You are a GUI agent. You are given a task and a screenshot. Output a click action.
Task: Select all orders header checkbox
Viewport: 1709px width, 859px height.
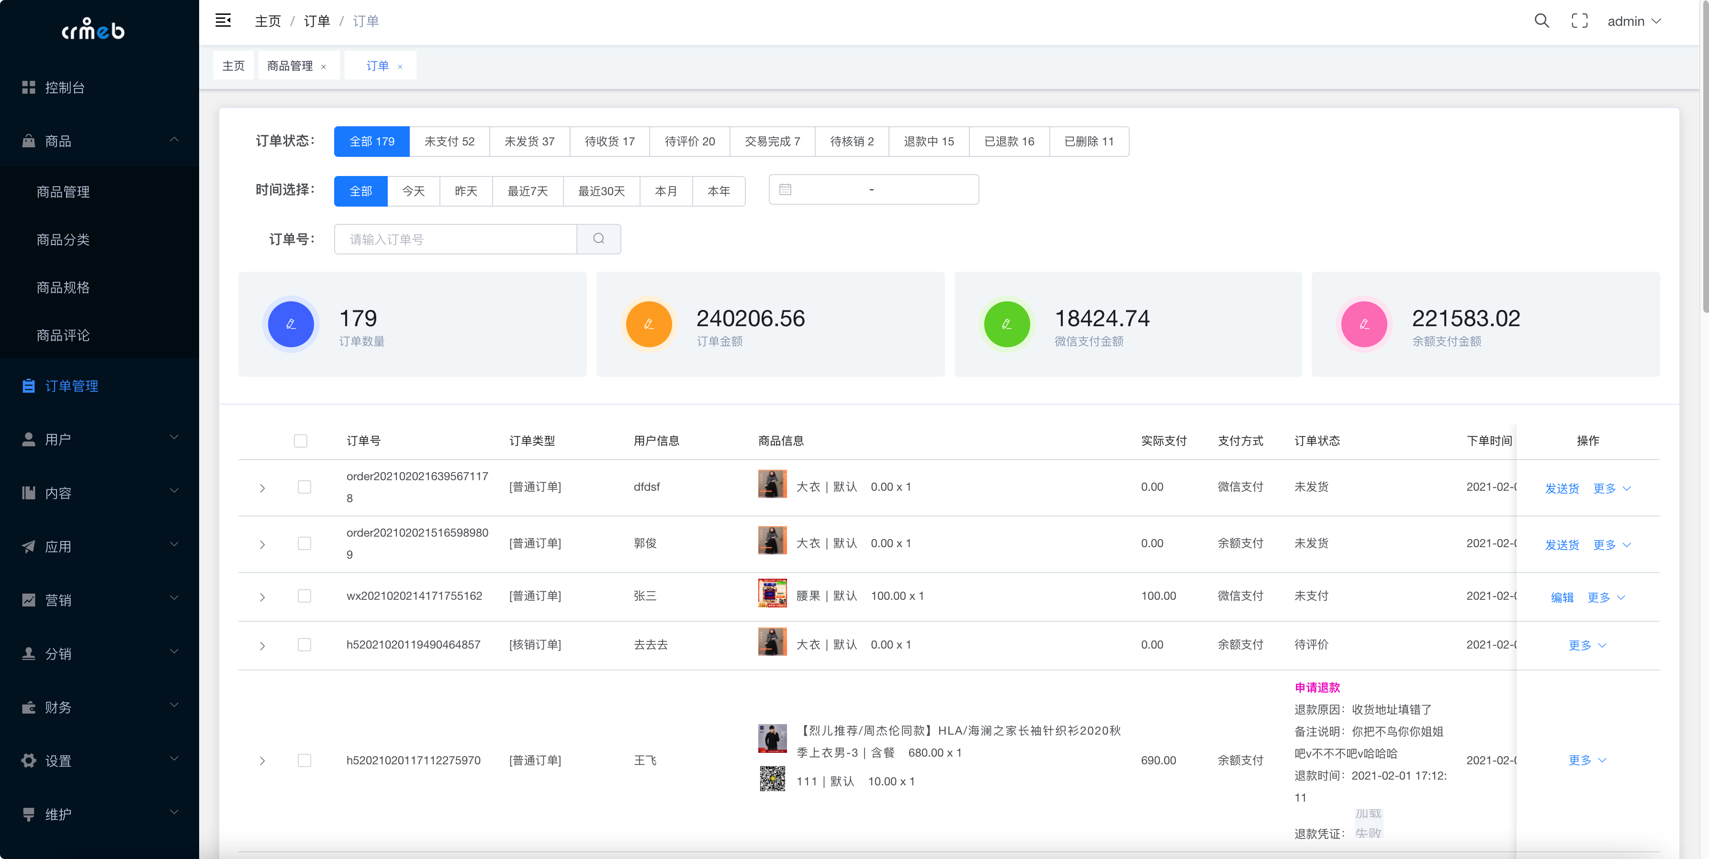pos(301,441)
